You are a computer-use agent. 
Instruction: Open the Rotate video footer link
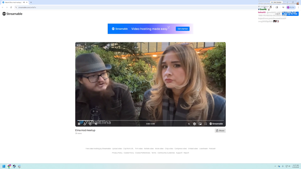pos(149,149)
